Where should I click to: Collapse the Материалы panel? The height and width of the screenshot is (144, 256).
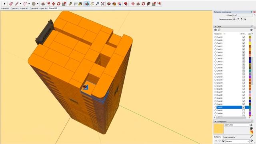point(215,122)
